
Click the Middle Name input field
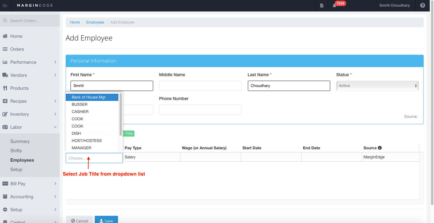tap(200, 86)
